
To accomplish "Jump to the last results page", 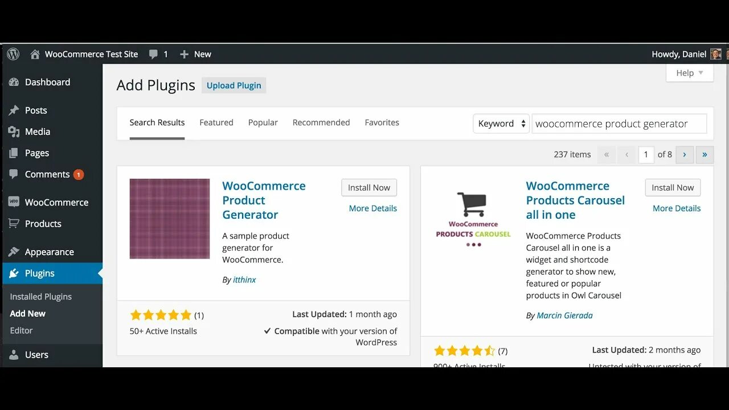I will 705,154.
